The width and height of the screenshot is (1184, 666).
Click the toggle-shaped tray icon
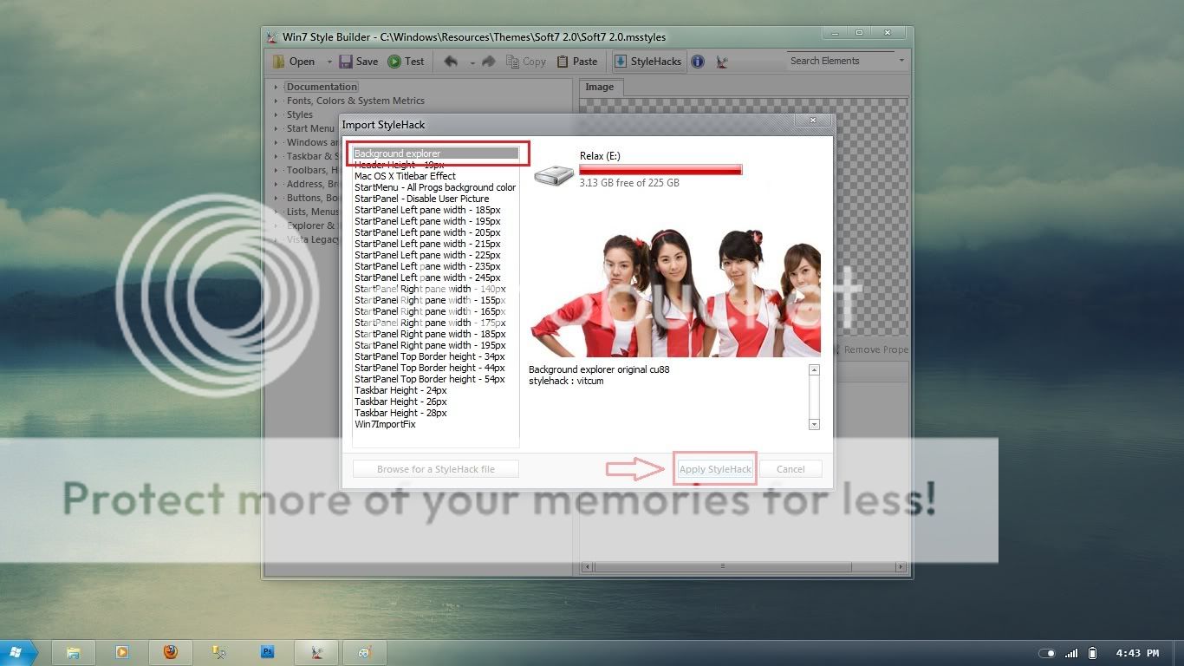(1047, 653)
